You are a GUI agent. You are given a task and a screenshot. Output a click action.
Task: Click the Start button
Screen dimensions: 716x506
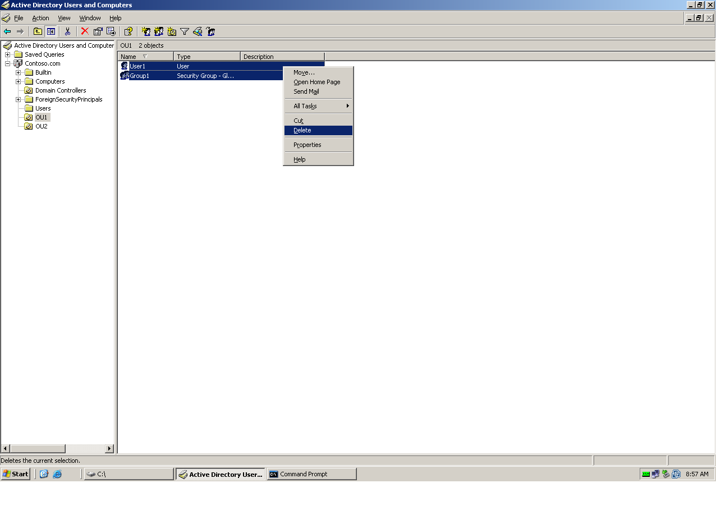15,474
